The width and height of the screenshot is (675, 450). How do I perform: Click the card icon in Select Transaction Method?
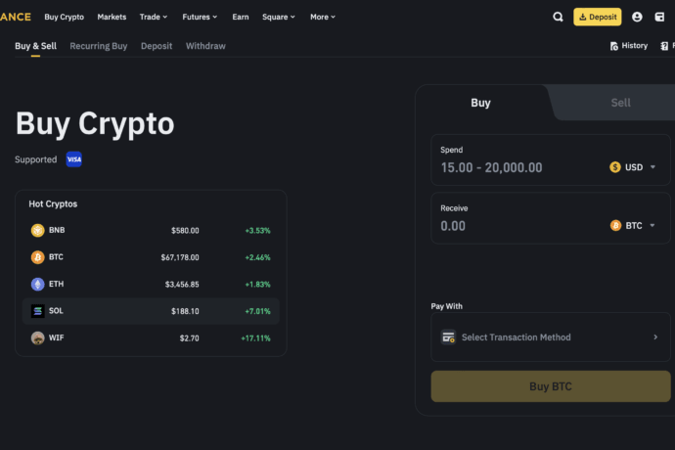[448, 337]
